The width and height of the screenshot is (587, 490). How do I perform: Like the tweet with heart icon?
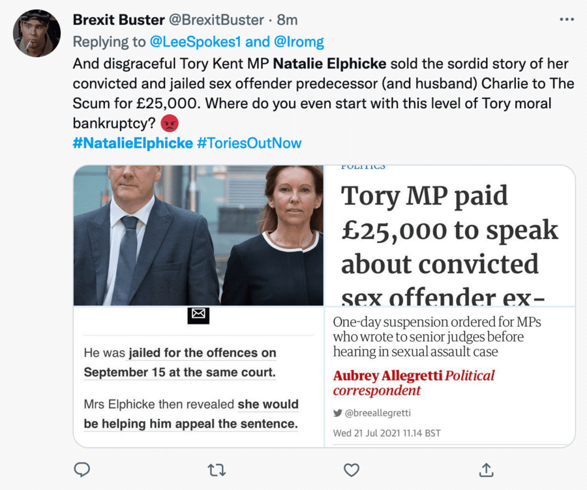[352, 468]
